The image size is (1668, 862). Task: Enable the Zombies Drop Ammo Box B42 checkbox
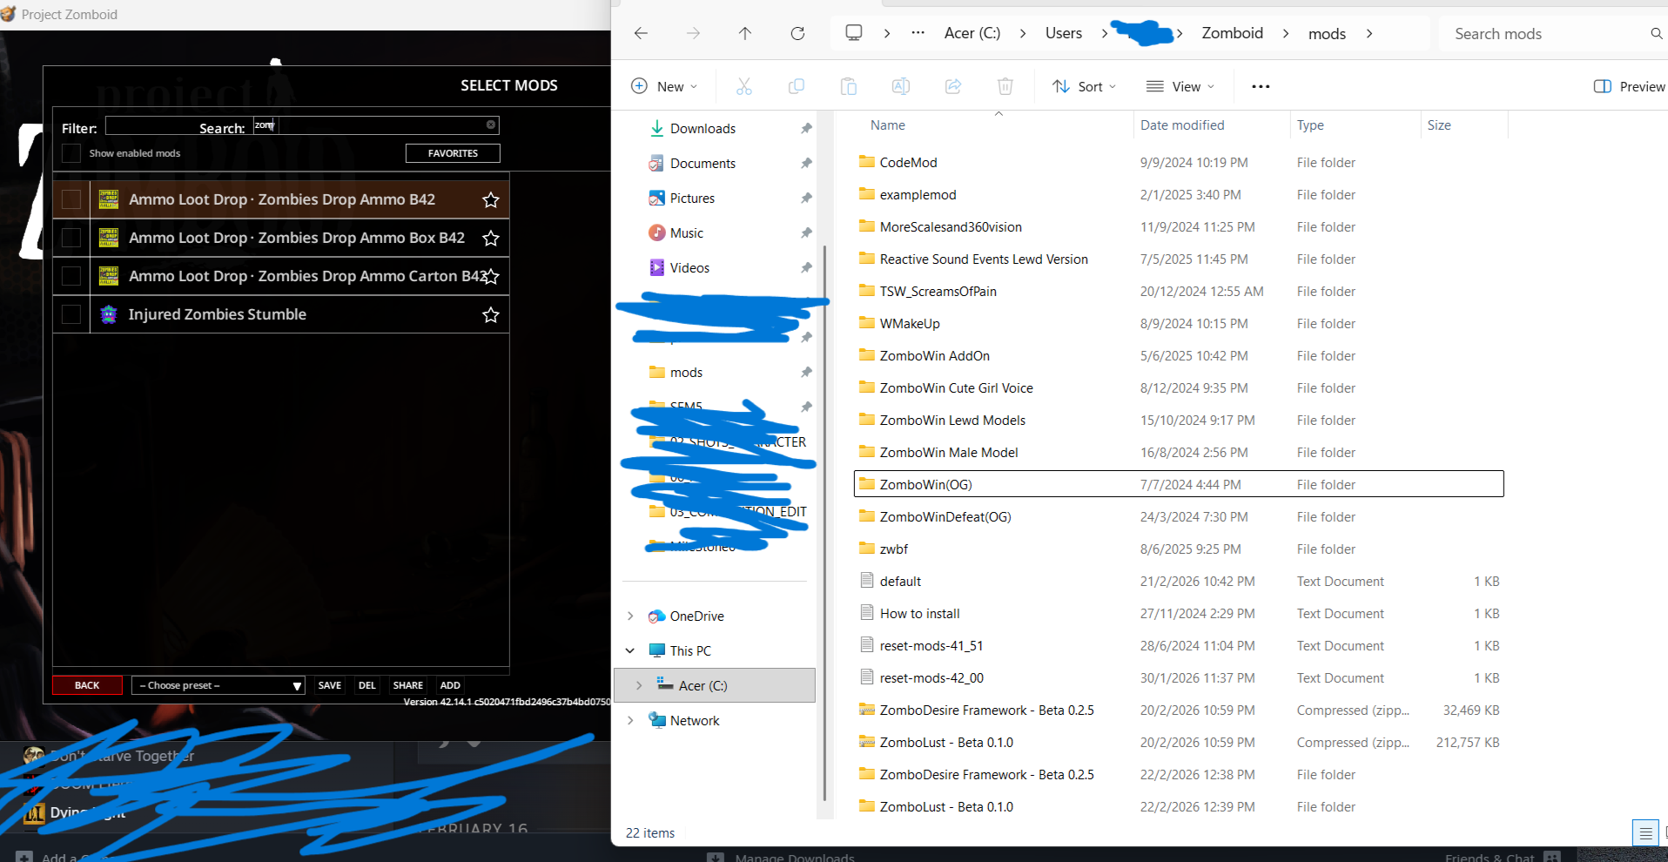coord(71,238)
